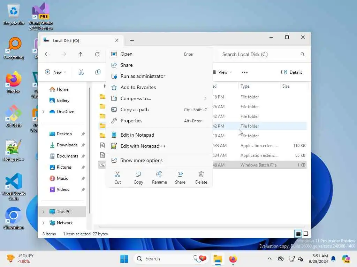Choose Edit with Notepad++

(159, 146)
